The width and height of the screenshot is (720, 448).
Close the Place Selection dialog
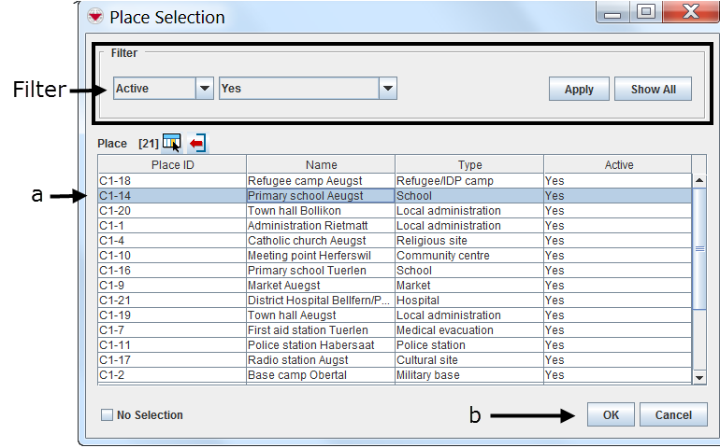695,13
